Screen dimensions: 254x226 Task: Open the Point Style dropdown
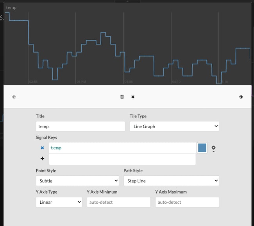tap(77, 181)
